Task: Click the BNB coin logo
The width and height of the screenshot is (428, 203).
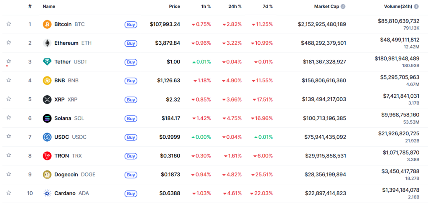Action: [47, 81]
